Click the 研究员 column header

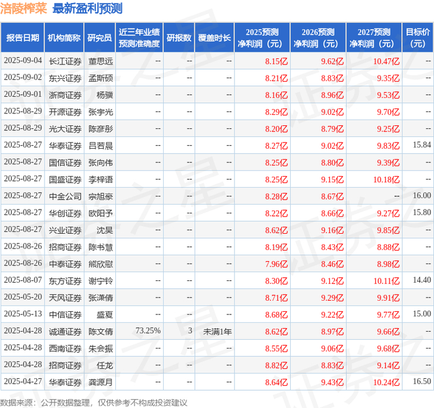tap(100, 38)
